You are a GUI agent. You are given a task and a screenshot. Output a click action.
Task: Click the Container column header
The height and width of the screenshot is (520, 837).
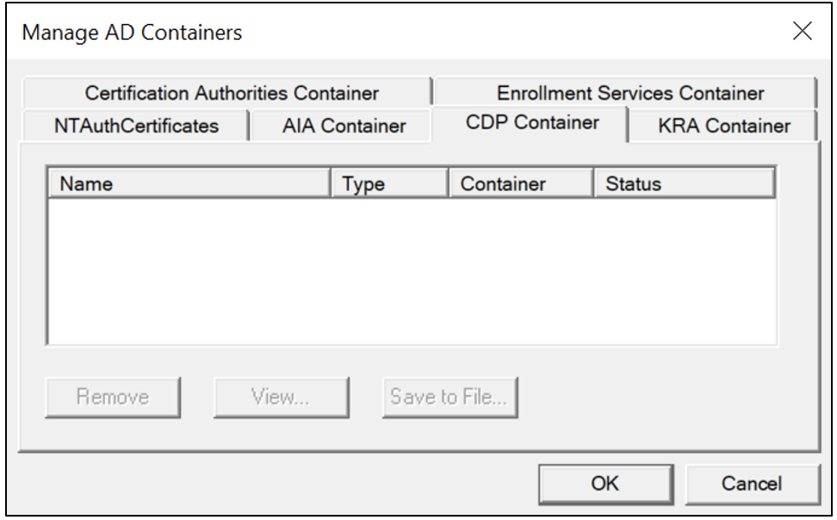521,183
